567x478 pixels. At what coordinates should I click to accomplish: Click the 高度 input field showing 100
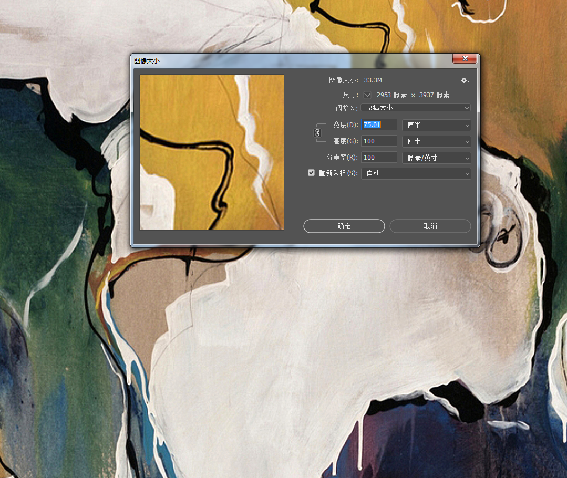pos(379,141)
